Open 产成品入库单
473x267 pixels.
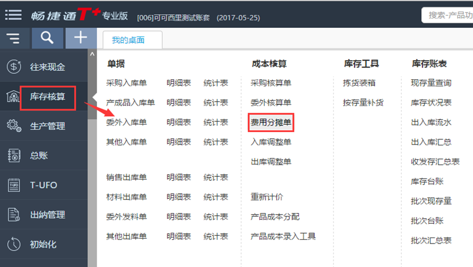click(x=130, y=103)
